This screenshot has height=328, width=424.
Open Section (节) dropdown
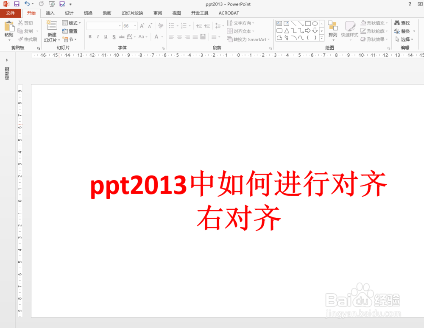pyautogui.click(x=70, y=39)
